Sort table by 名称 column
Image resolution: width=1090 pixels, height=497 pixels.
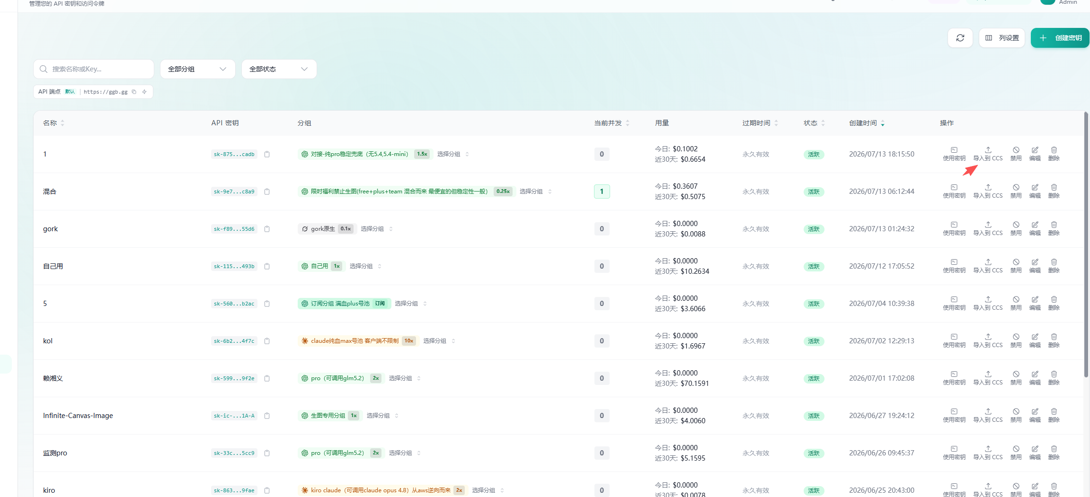[x=53, y=123]
